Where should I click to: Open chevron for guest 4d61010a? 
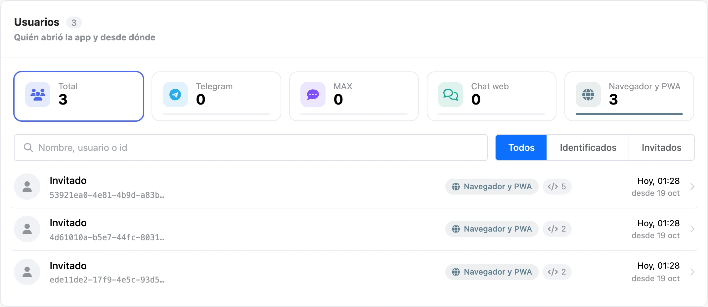click(692, 229)
